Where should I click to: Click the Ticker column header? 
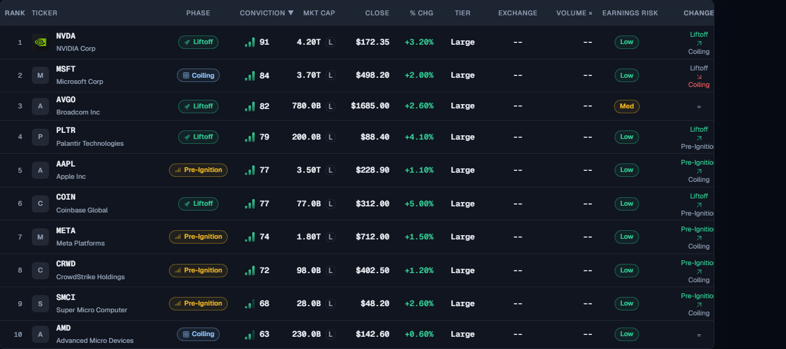pyautogui.click(x=45, y=13)
